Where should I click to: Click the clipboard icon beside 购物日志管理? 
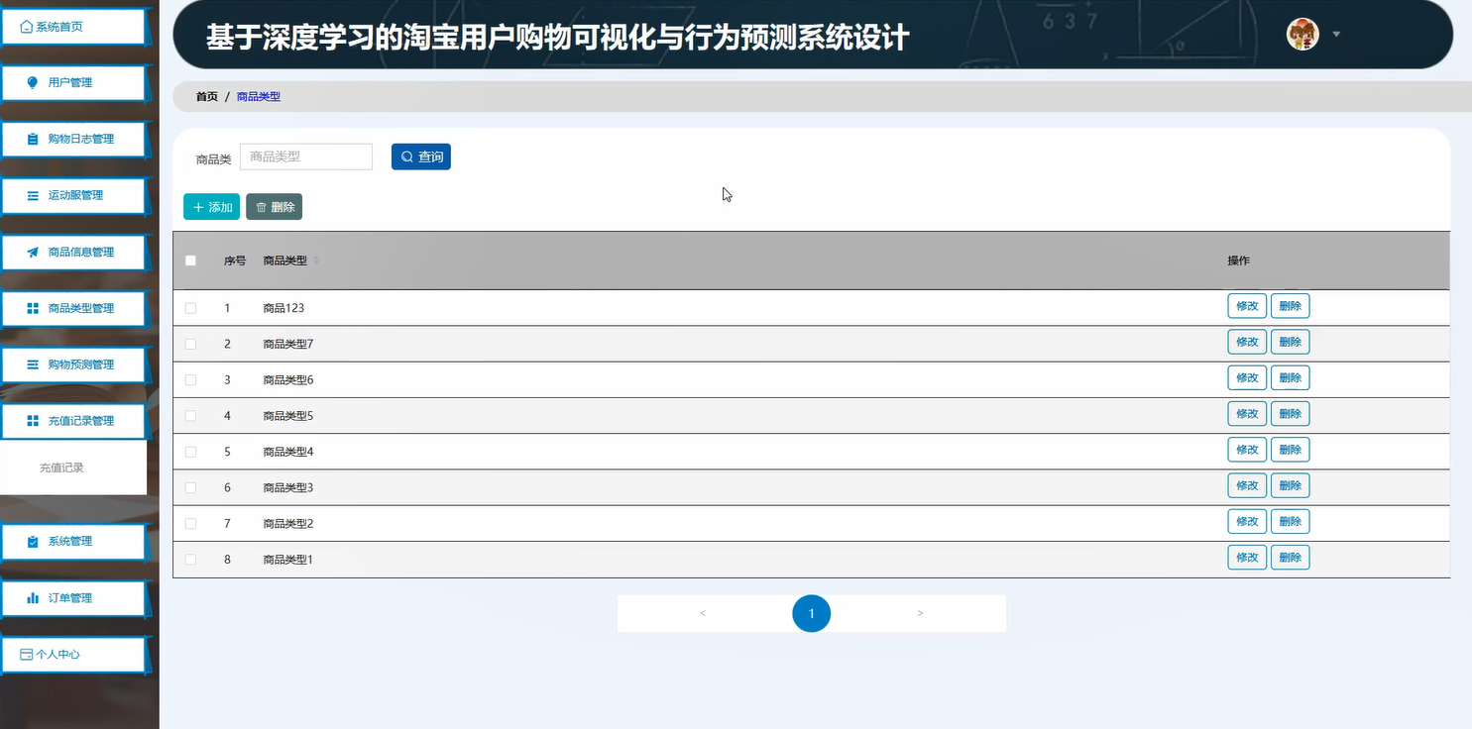pos(33,139)
